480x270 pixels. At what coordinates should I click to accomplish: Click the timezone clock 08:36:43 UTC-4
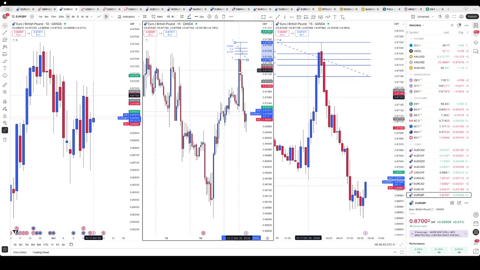pyautogui.click(x=385, y=244)
